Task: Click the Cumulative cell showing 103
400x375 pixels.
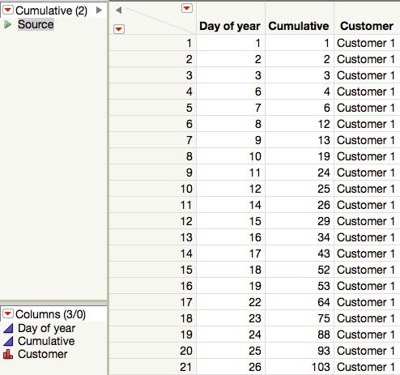Action: (300, 367)
